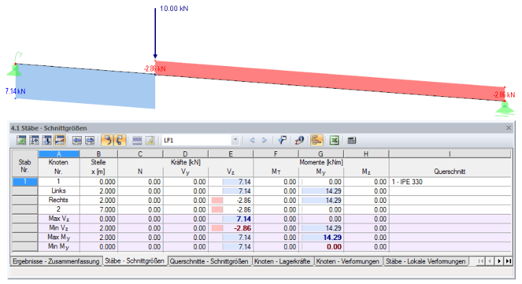This screenshot has height=284, width=522.
Task: Switch to Stäbe - Lokale Verformungen tab
Action: click(x=425, y=261)
